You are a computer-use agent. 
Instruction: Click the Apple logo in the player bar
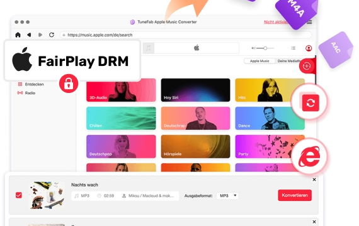click(x=197, y=48)
